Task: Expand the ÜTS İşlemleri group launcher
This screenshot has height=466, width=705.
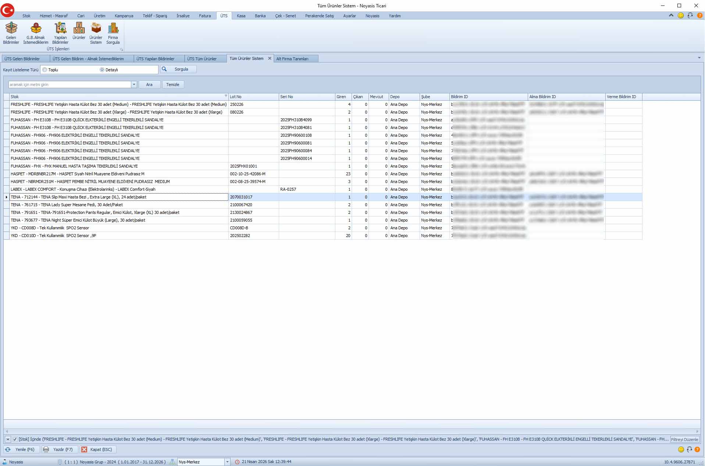Action: (x=122, y=49)
